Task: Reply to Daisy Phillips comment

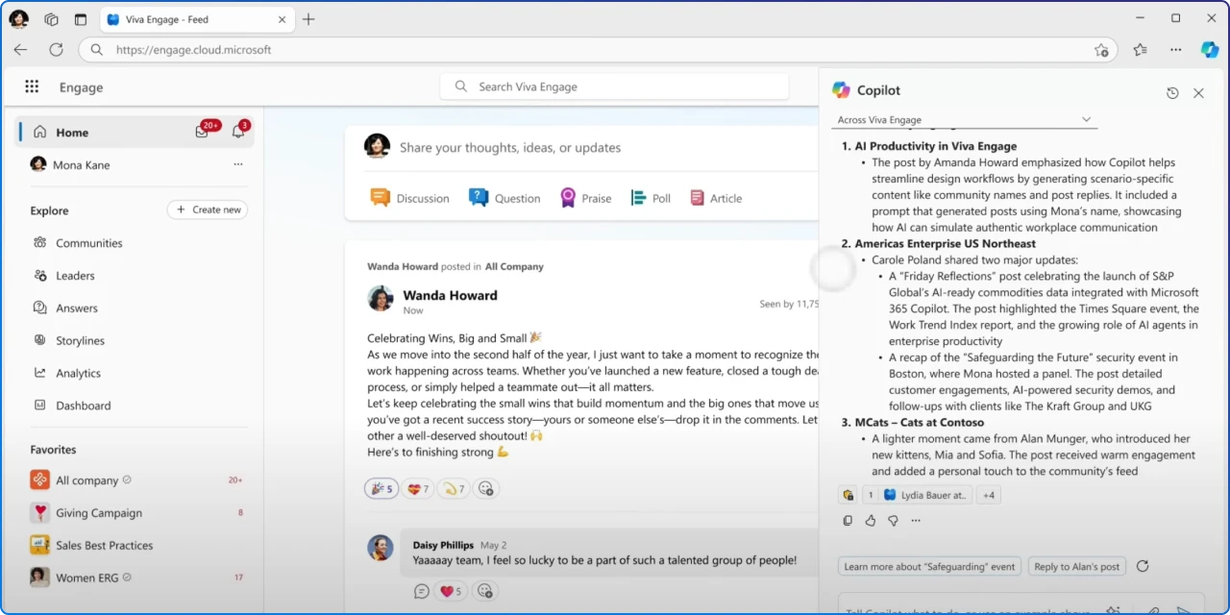Action: (421, 591)
